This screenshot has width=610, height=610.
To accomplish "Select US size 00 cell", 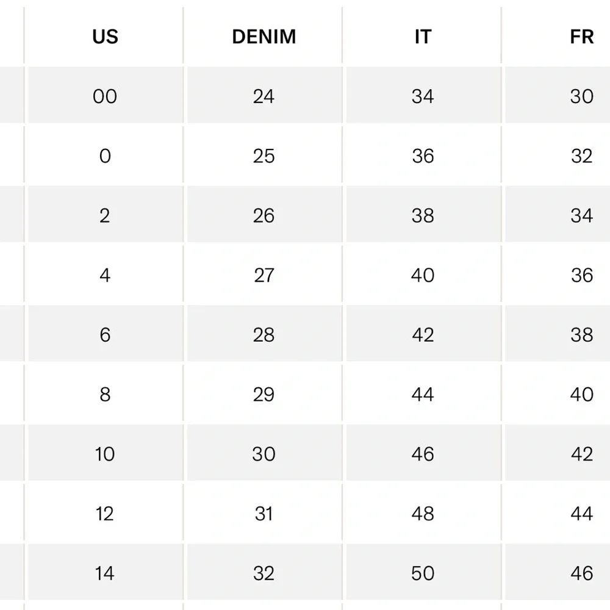I will click(105, 96).
